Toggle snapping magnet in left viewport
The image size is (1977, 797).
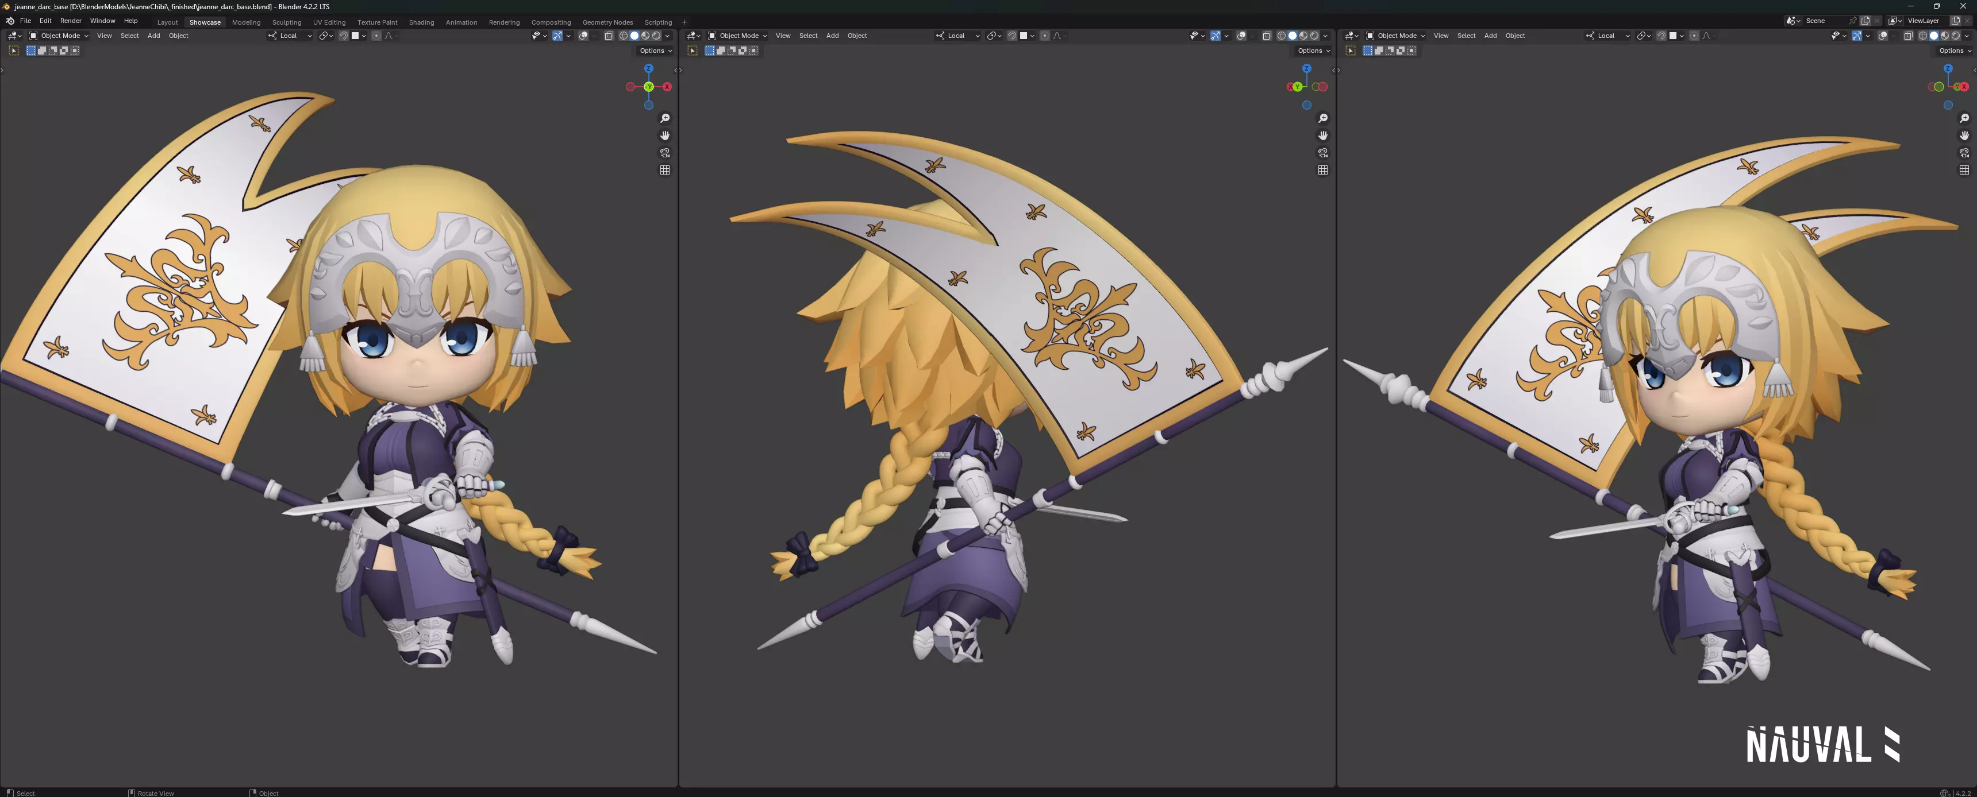point(343,35)
